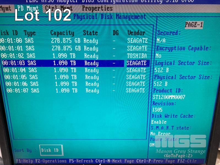220x165 pixels.
Task: Select the Properties menu tab
Action: [97, 9]
